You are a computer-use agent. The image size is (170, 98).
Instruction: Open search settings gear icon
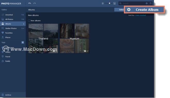147,3
